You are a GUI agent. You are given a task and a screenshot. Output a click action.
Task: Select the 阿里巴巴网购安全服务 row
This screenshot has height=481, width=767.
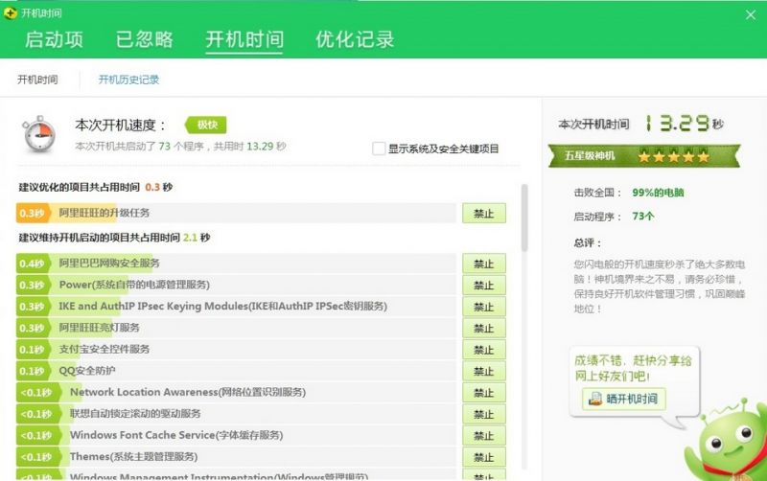236,263
